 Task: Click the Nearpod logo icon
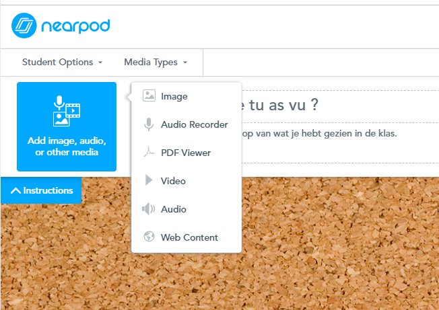(x=24, y=26)
